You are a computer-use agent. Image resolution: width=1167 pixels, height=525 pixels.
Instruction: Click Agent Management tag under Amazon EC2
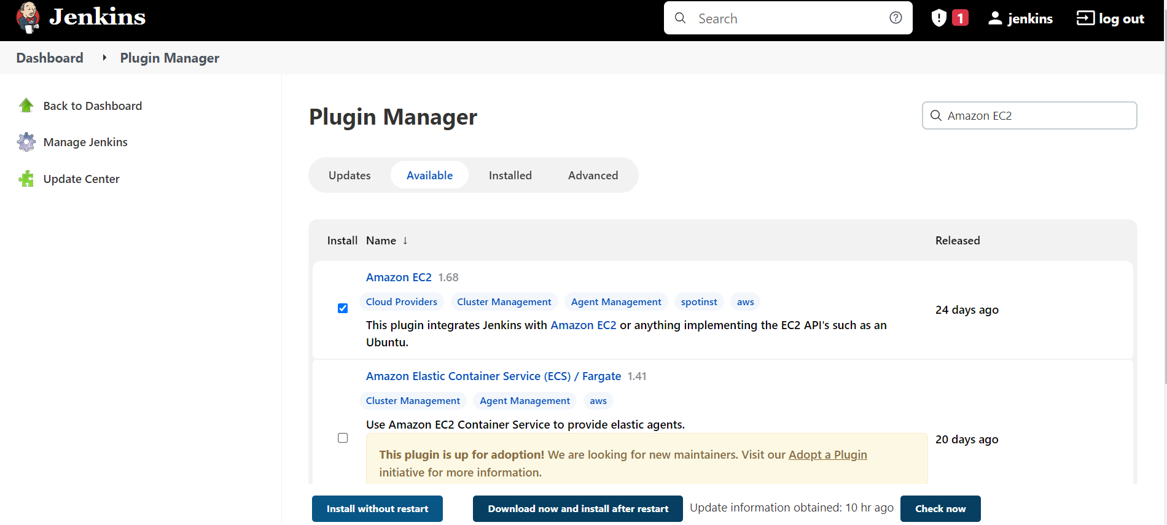coord(616,302)
